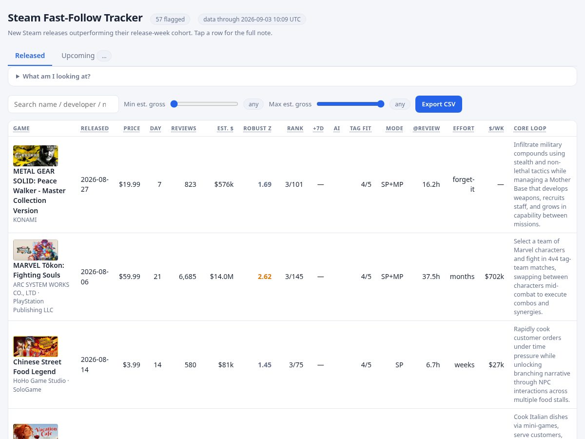The width and height of the screenshot is (585, 439).
Task: Sort by the EFFORT column header
Action: [x=464, y=128]
